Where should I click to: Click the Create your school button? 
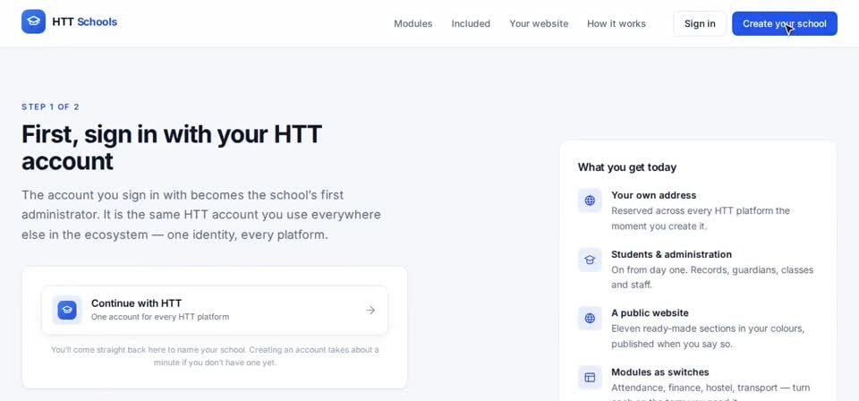785,23
